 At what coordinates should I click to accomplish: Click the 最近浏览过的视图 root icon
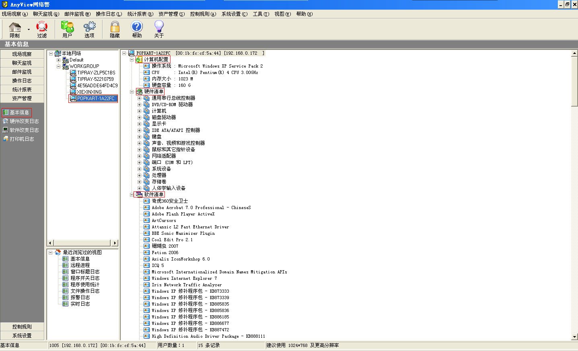click(x=58, y=252)
